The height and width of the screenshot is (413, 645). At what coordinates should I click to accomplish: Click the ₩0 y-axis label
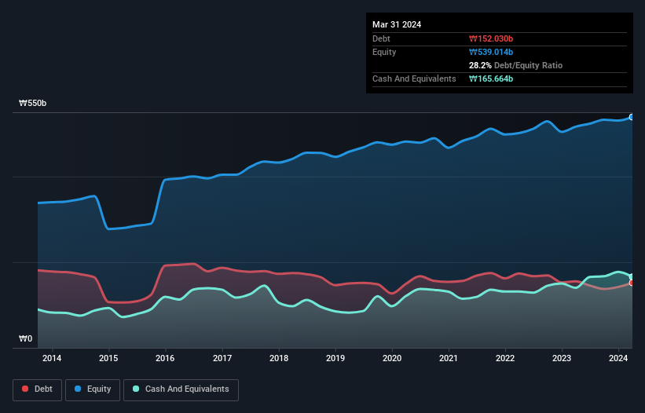coord(25,338)
